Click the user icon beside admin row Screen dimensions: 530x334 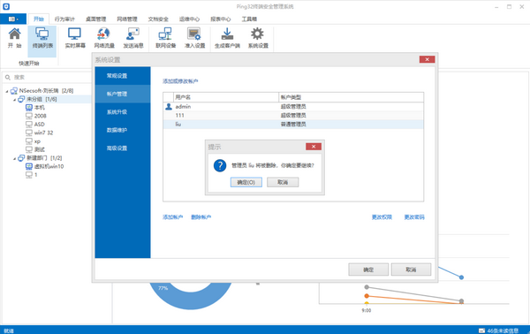[x=169, y=107]
